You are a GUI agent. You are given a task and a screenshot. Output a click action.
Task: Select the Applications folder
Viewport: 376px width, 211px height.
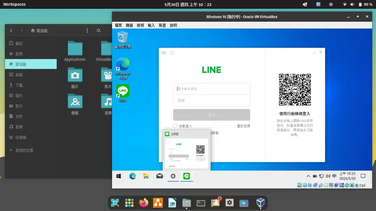(x=75, y=51)
